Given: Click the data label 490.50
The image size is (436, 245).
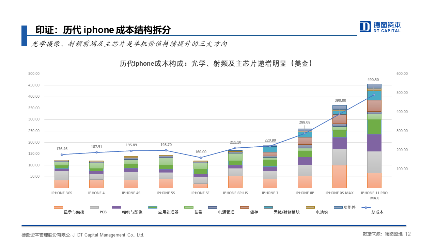Looking at the screenshot, I should [373, 80].
